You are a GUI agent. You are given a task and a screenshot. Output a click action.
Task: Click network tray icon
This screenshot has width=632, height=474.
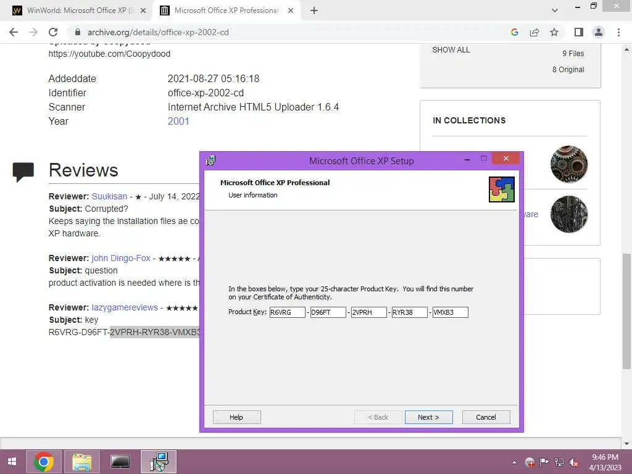coord(559,462)
